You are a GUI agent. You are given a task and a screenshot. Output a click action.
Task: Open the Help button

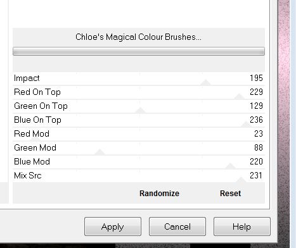(x=242, y=226)
